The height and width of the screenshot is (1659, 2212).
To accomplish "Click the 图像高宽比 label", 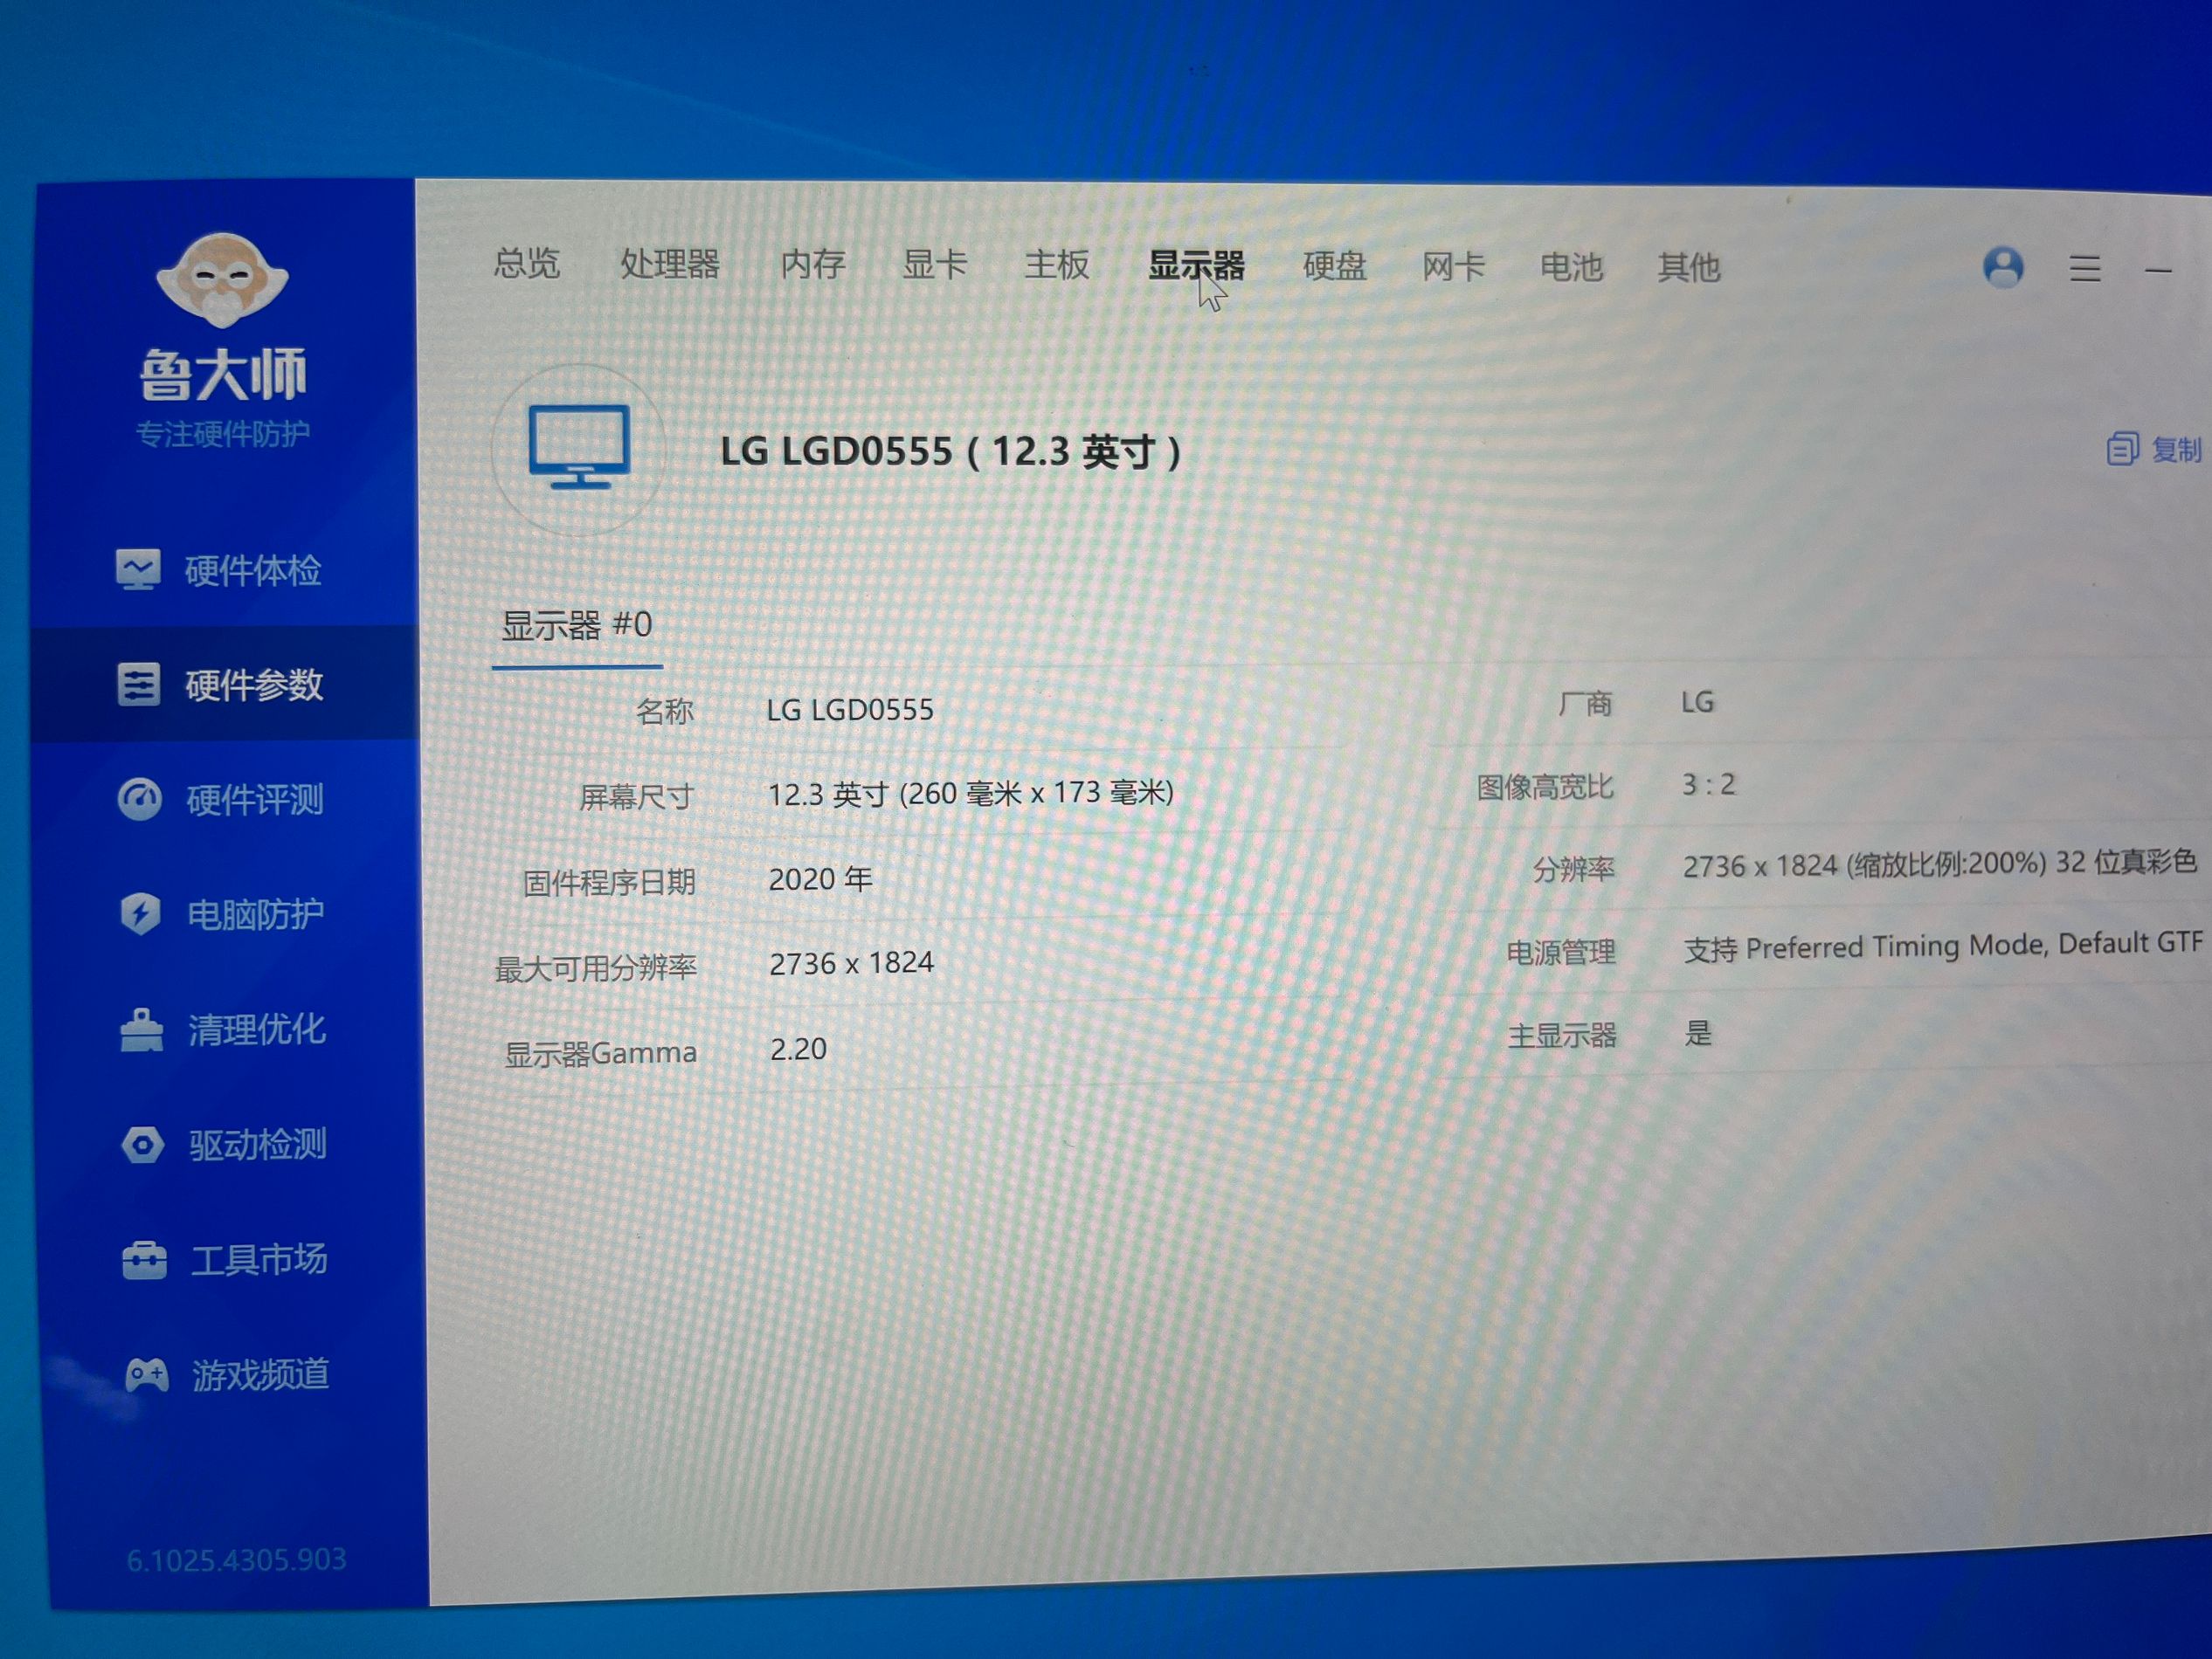I will point(1545,788).
